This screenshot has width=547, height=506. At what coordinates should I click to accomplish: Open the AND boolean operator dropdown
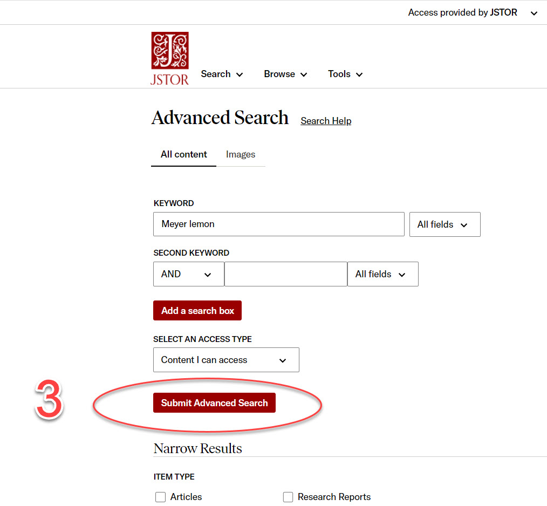(x=188, y=274)
